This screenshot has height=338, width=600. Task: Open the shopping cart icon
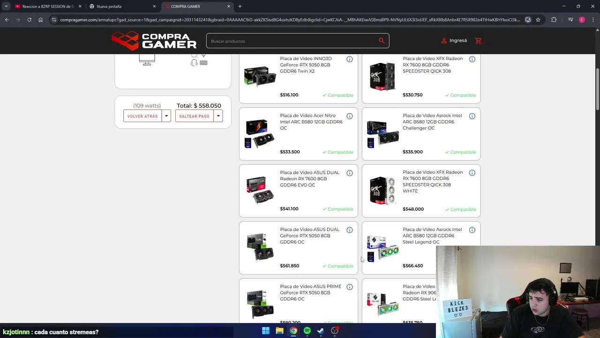click(x=478, y=41)
